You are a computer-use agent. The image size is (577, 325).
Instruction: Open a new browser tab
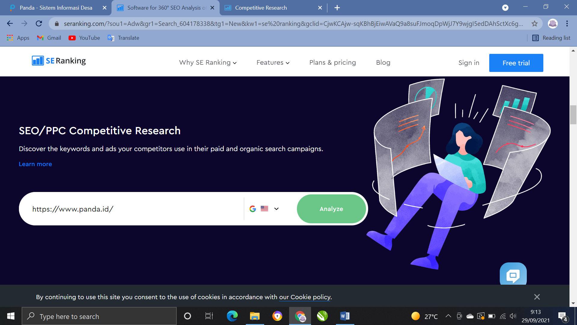pos(337,8)
